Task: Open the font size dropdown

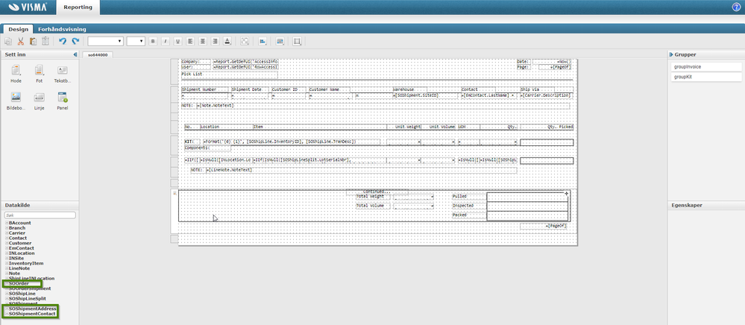Action: pyautogui.click(x=136, y=41)
